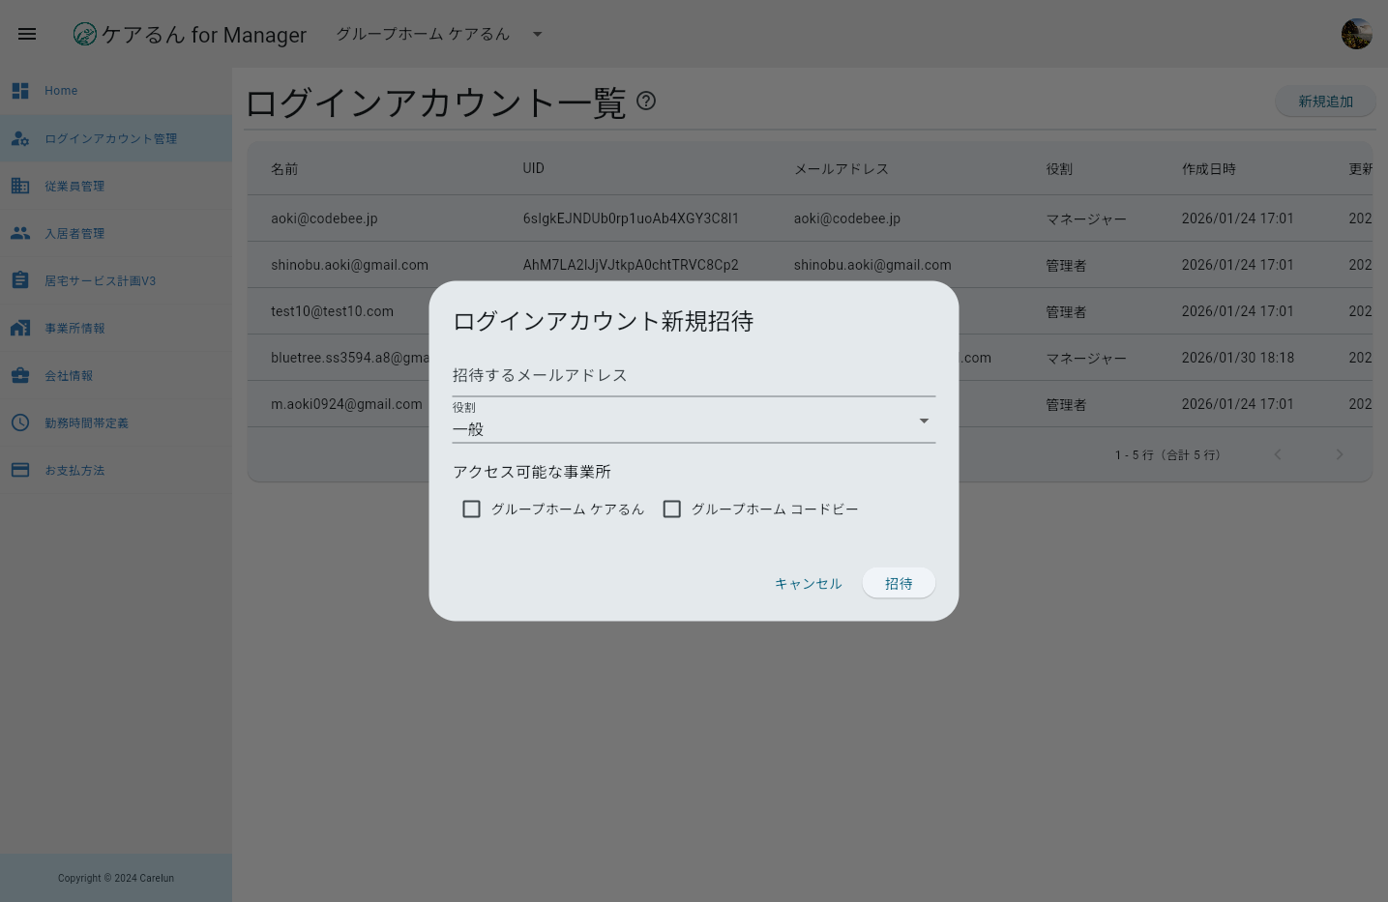Viewport: 1388px width, 902px height.
Task: Select the ログインアカウント管理 account icon
Action: (x=20, y=138)
